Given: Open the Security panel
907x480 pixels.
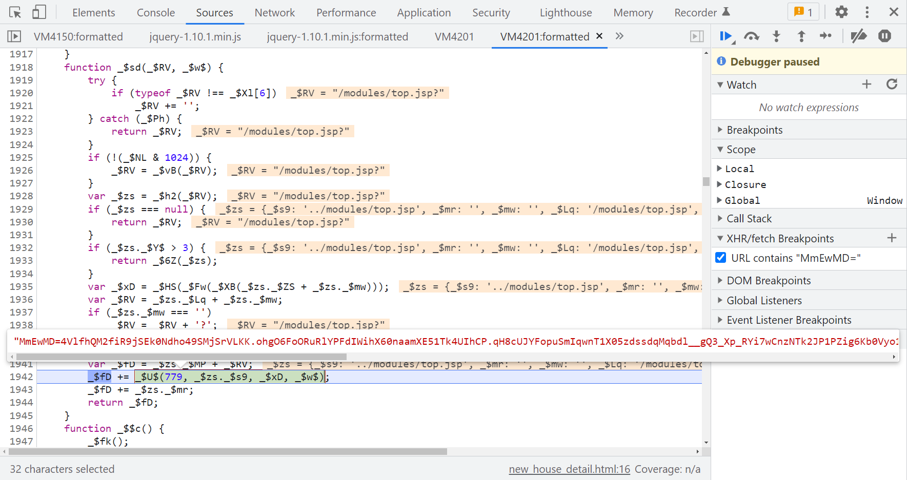Looking at the screenshot, I should [491, 12].
